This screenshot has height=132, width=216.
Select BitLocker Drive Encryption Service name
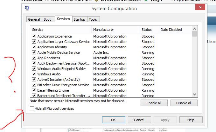(x=63, y=85)
